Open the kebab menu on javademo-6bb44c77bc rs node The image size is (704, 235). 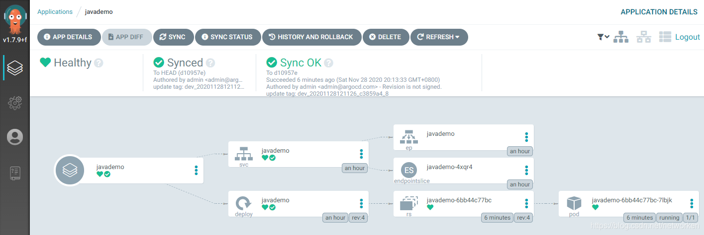[526, 203]
